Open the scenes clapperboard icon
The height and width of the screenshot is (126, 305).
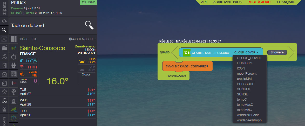click(4, 48)
